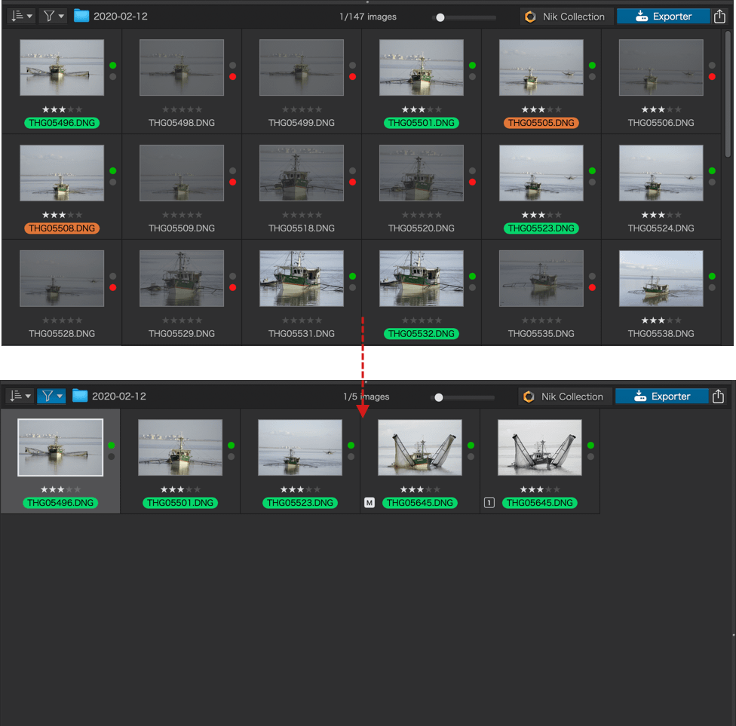Image resolution: width=736 pixels, height=726 pixels.
Task: Toggle the green pick dot on THG05505.DNG
Action: click(593, 66)
